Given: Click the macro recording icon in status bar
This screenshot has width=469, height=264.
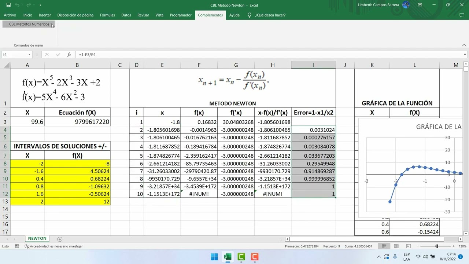Looking at the screenshot, I should tap(17, 246).
